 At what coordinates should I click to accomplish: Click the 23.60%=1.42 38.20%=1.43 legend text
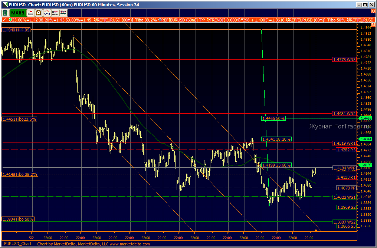(52, 20)
